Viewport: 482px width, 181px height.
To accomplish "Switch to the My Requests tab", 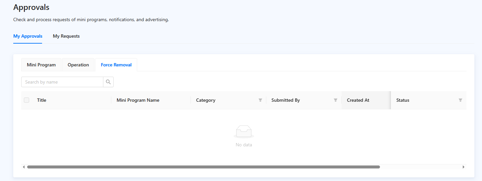I will coord(66,36).
